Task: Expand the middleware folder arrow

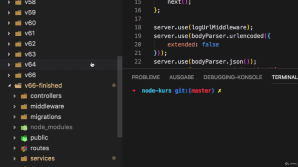Action: (14, 106)
